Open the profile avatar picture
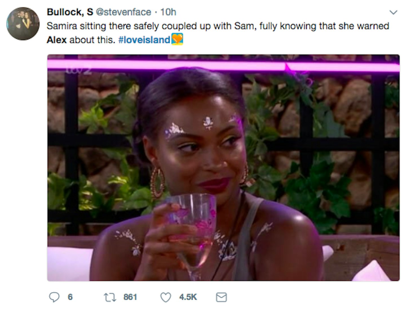Image resolution: width=406 pixels, height=309 pixels. 23,24
